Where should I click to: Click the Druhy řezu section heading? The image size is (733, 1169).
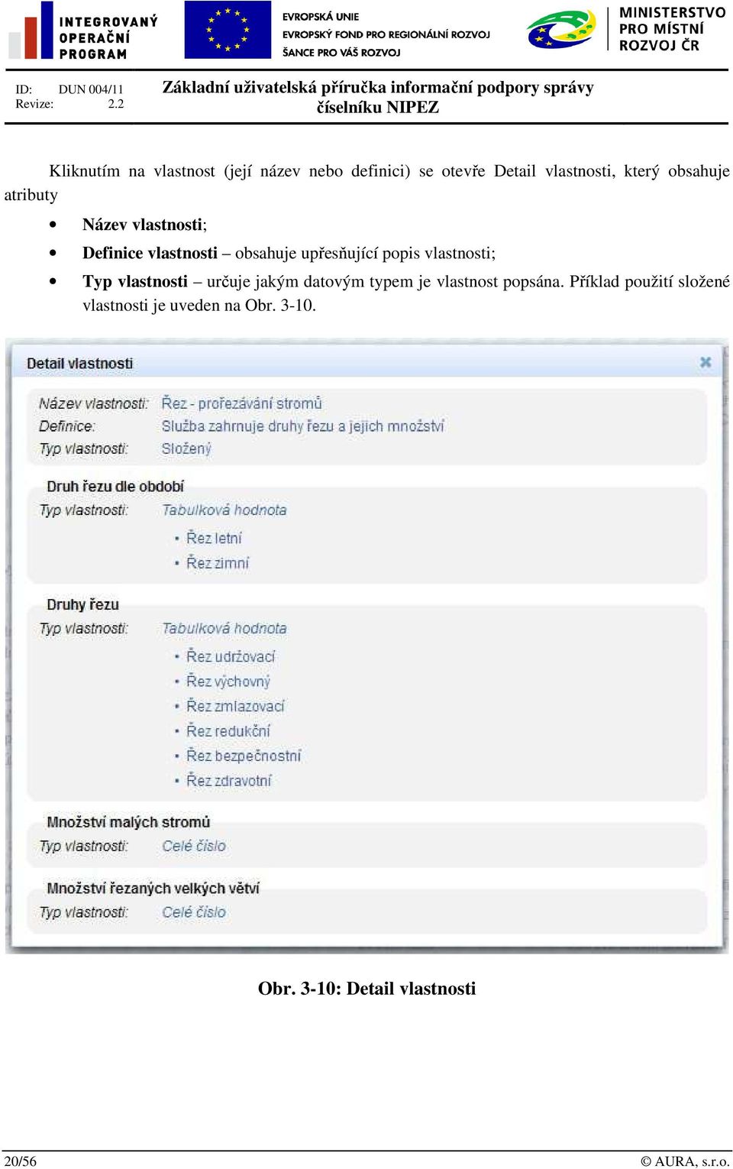tap(82, 605)
